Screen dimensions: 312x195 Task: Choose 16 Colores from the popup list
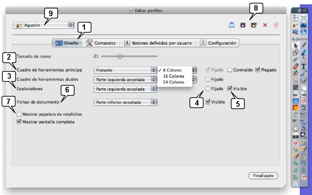(x=173, y=76)
